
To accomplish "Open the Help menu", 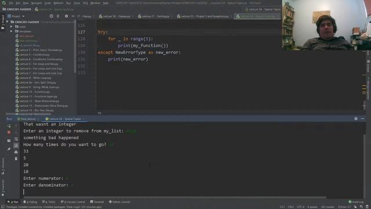I will 106,3.
